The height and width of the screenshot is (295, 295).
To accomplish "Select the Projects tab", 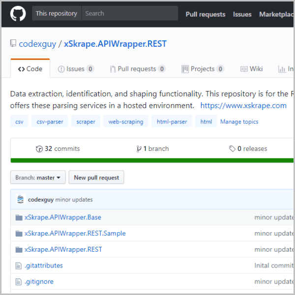I will [203, 69].
